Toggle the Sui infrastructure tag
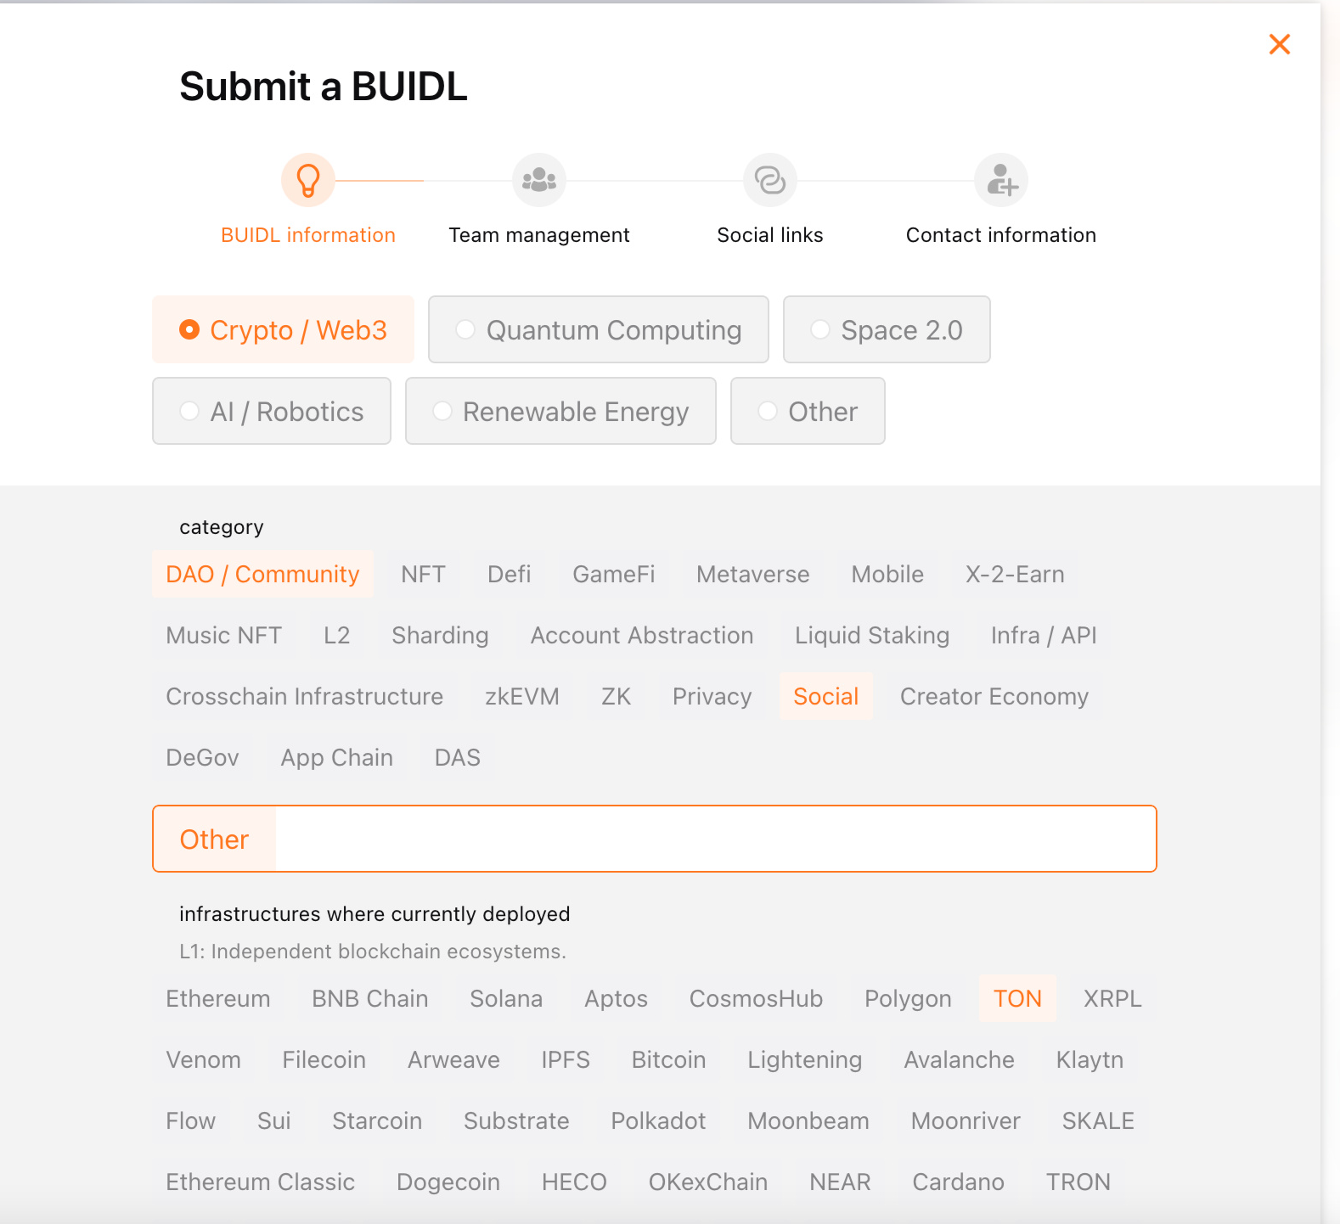The height and width of the screenshot is (1224, 1340). [274, 1120]
